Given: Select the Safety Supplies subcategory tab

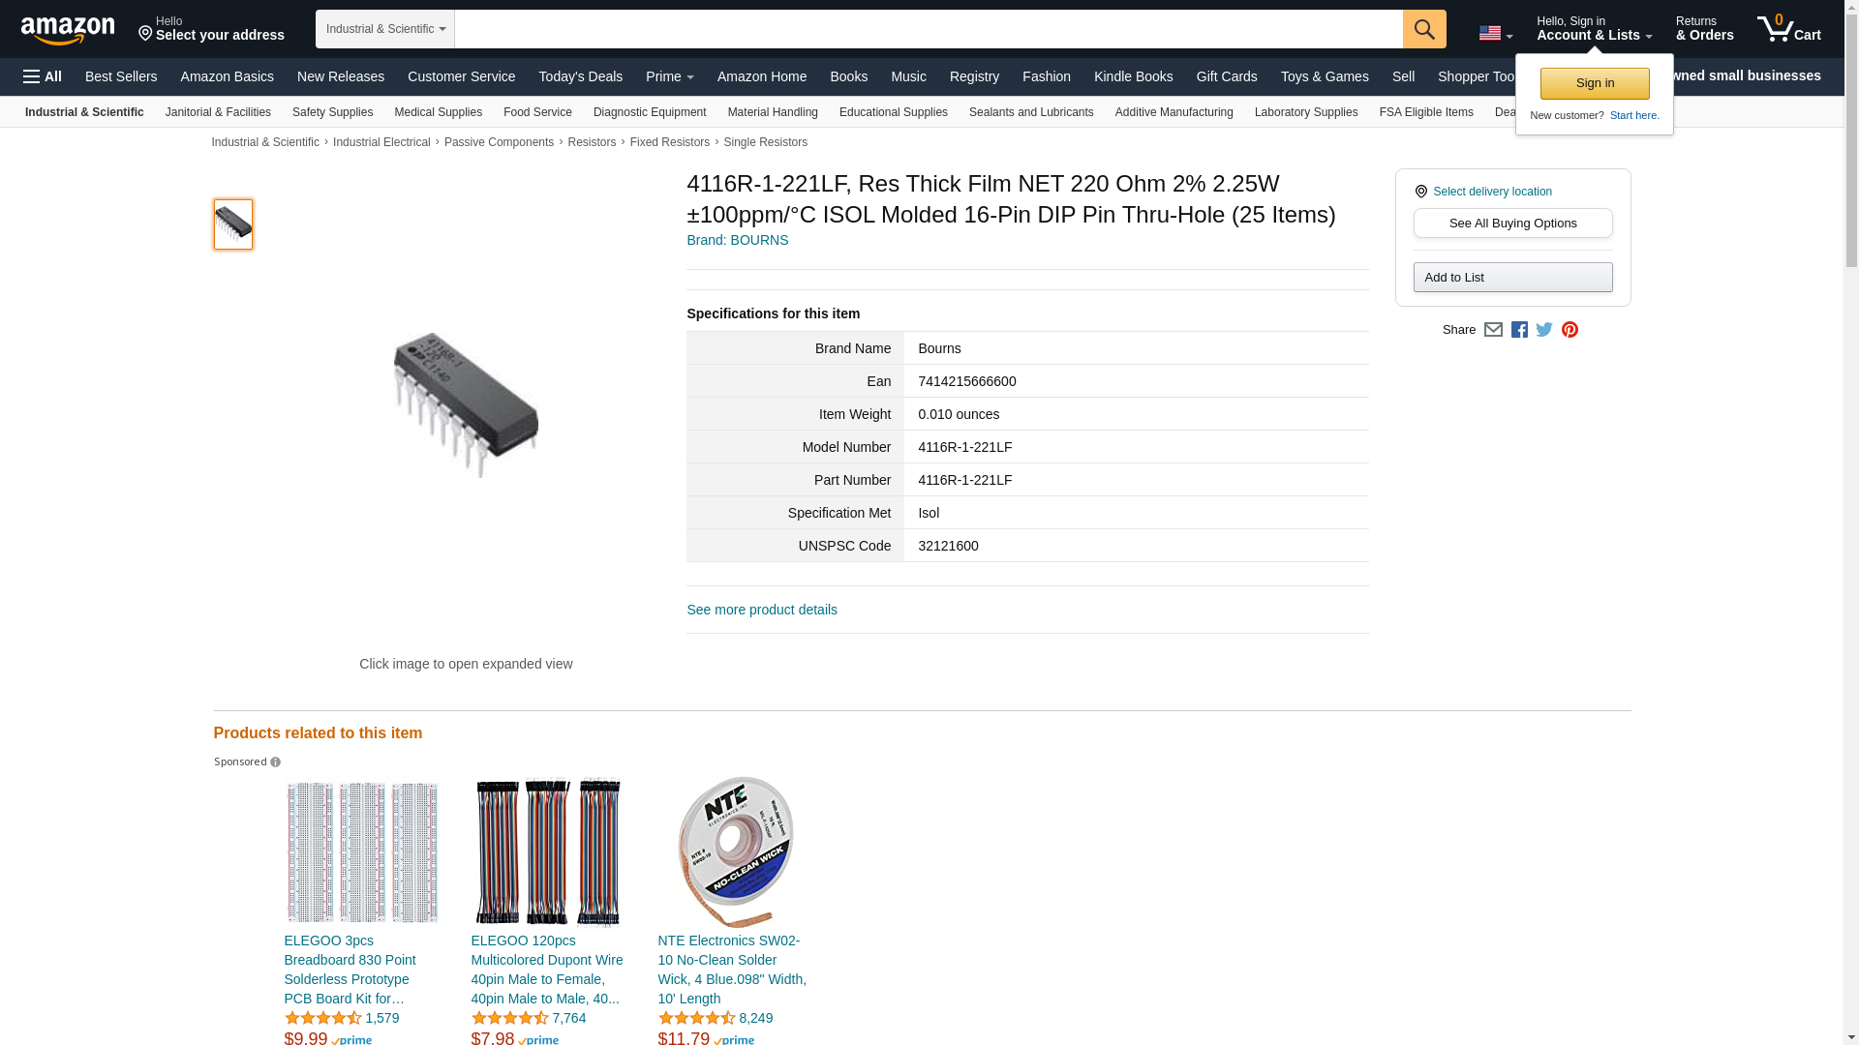Looking at the screenshot, I should click(332, 112).
